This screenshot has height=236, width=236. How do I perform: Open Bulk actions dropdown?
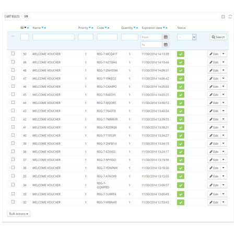coord(19,214)
